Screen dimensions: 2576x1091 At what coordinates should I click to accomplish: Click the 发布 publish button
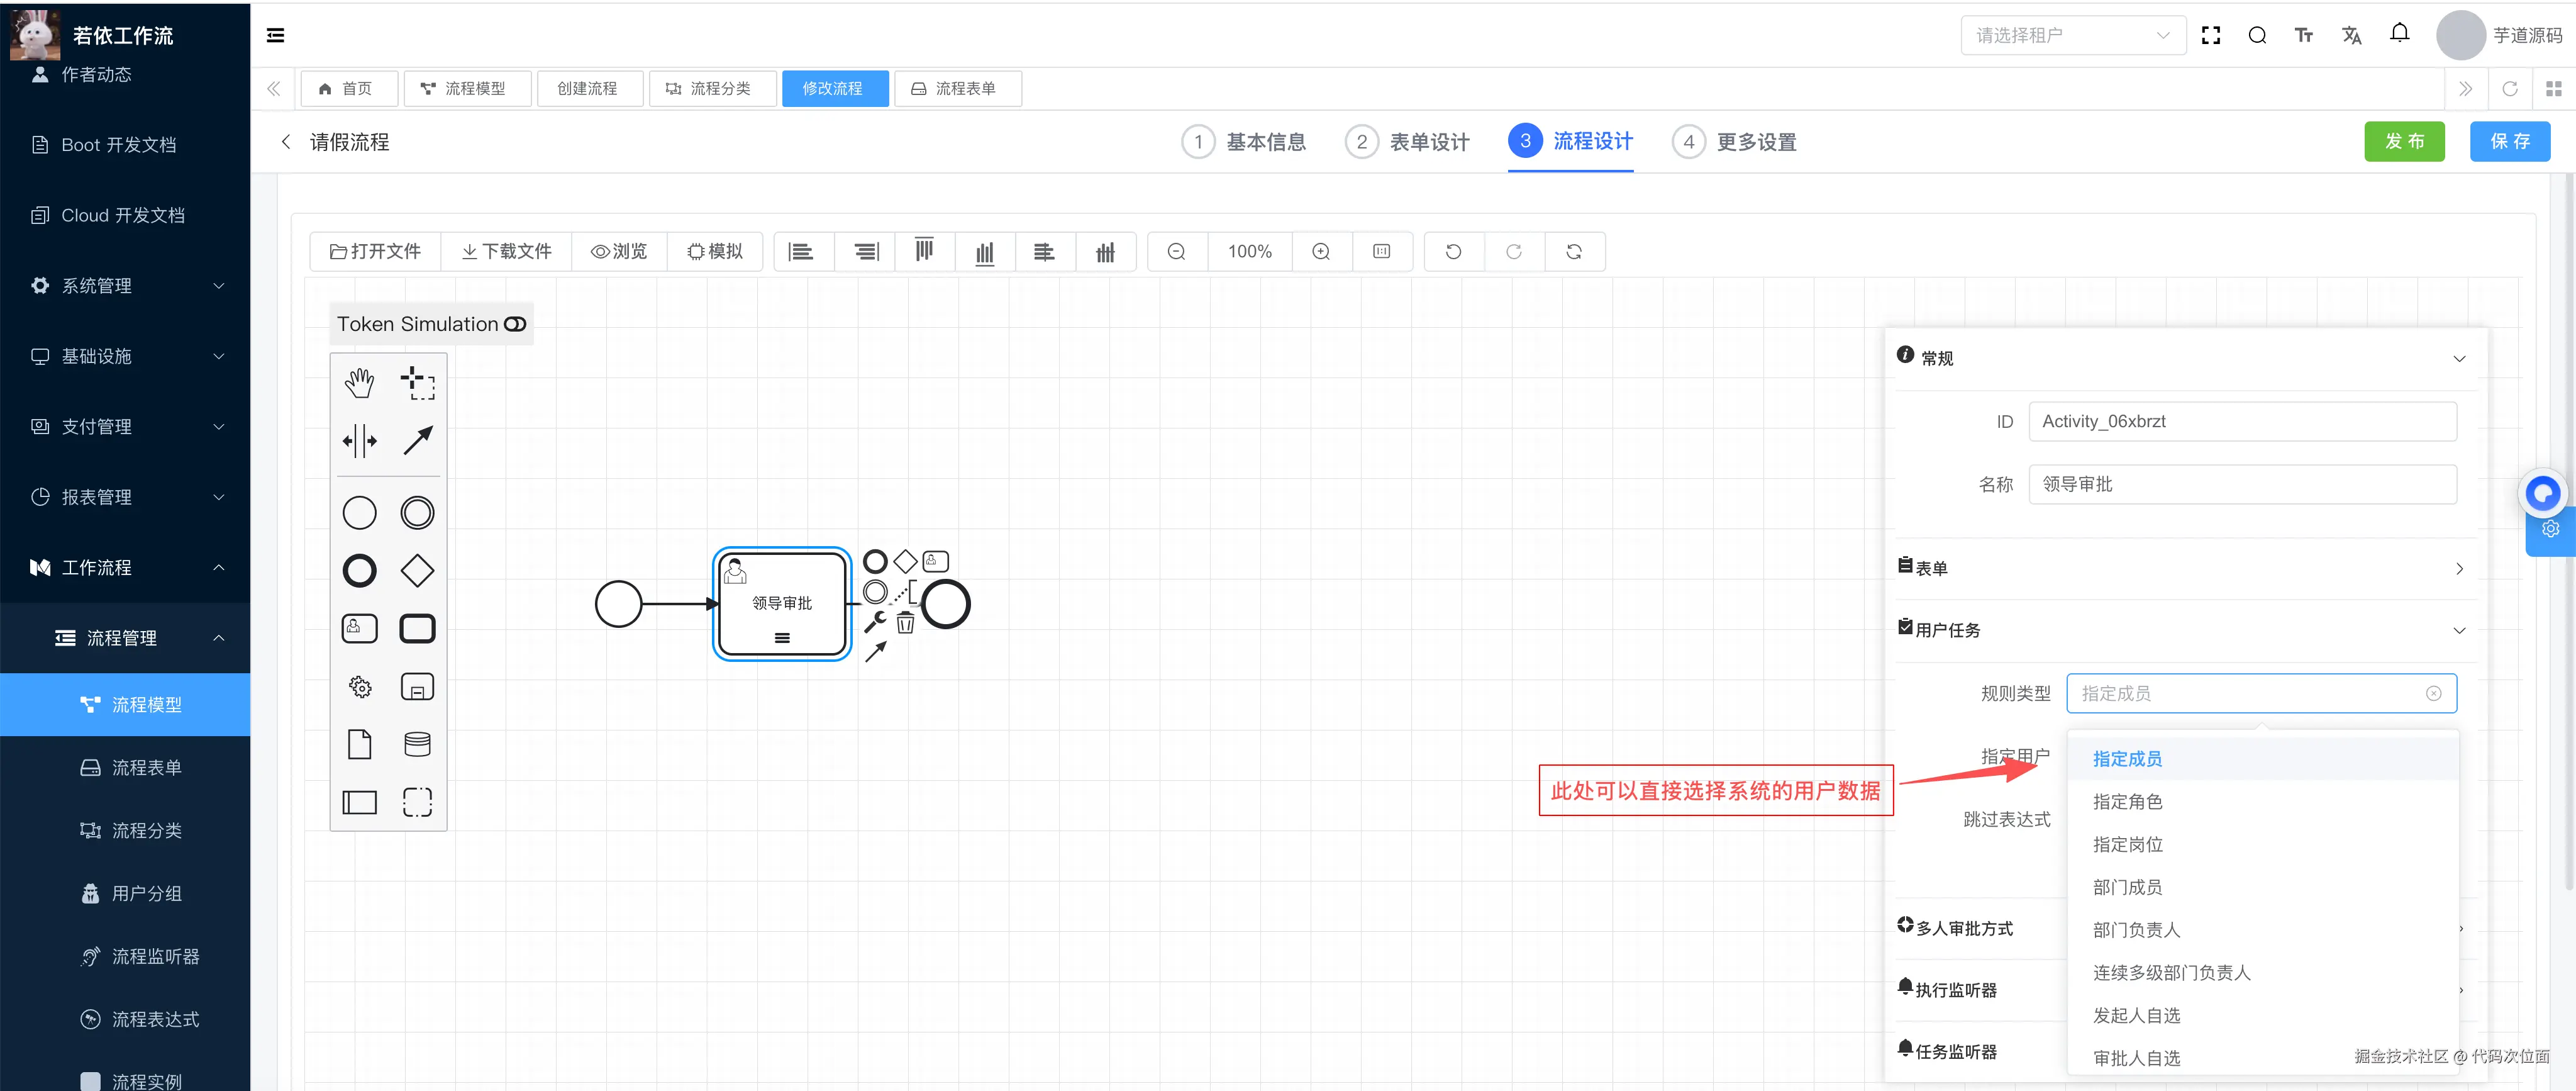pyautogui.click(x=2404, y=141)
